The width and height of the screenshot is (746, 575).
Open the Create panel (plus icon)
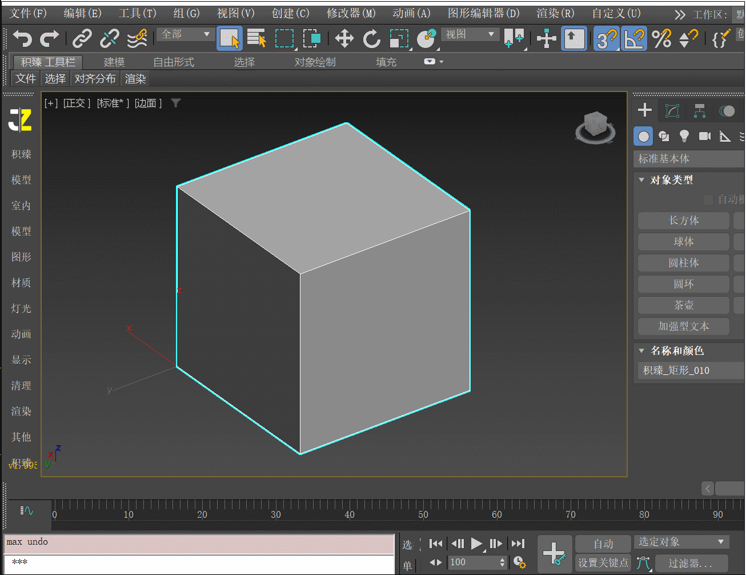click(645, 110)
